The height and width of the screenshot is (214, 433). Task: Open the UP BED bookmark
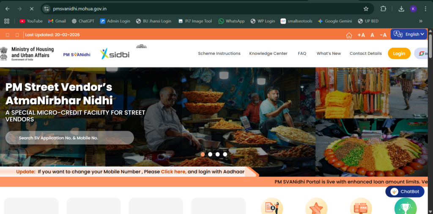pyautogui.click(x=368, y=21)
